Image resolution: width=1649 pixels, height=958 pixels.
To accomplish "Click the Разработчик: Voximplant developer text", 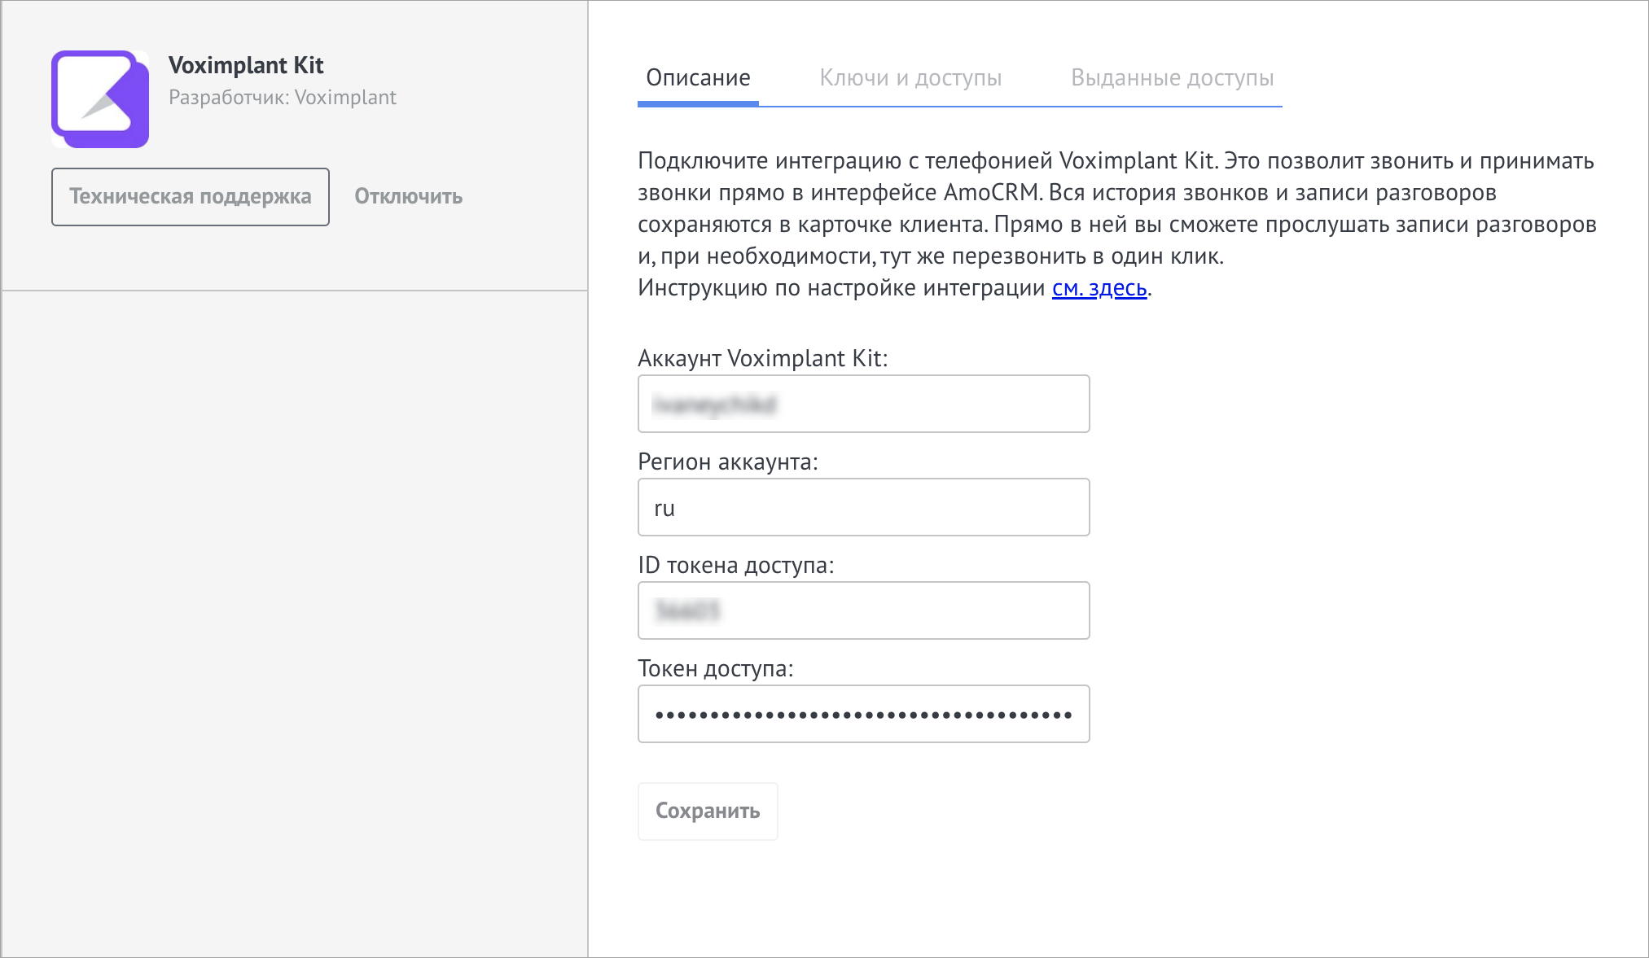I will tap(283, 98).
